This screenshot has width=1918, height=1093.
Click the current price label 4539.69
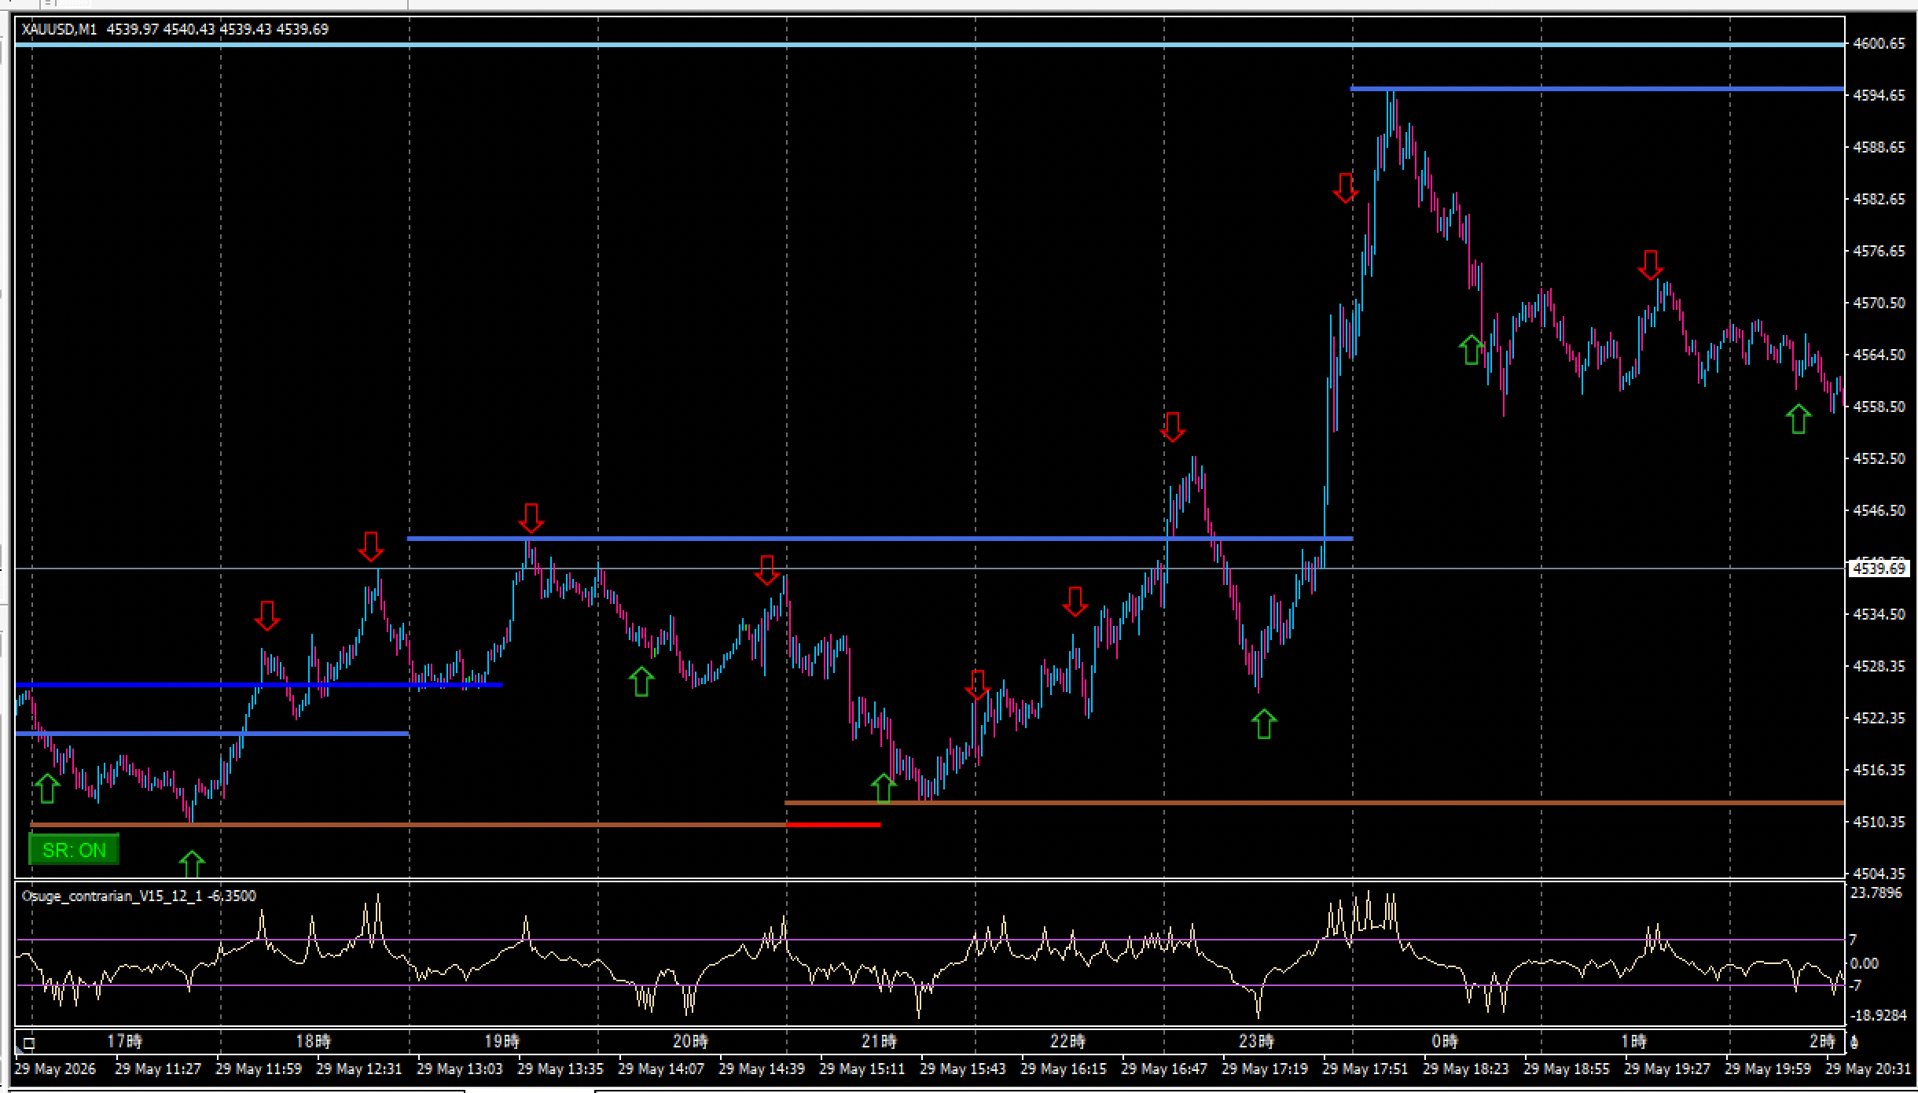click(x=1879, y=568)
